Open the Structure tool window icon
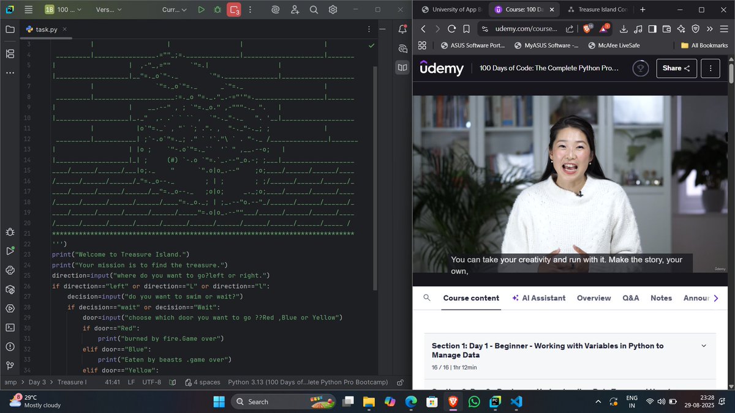735x413 pixels. coord(10,54)
